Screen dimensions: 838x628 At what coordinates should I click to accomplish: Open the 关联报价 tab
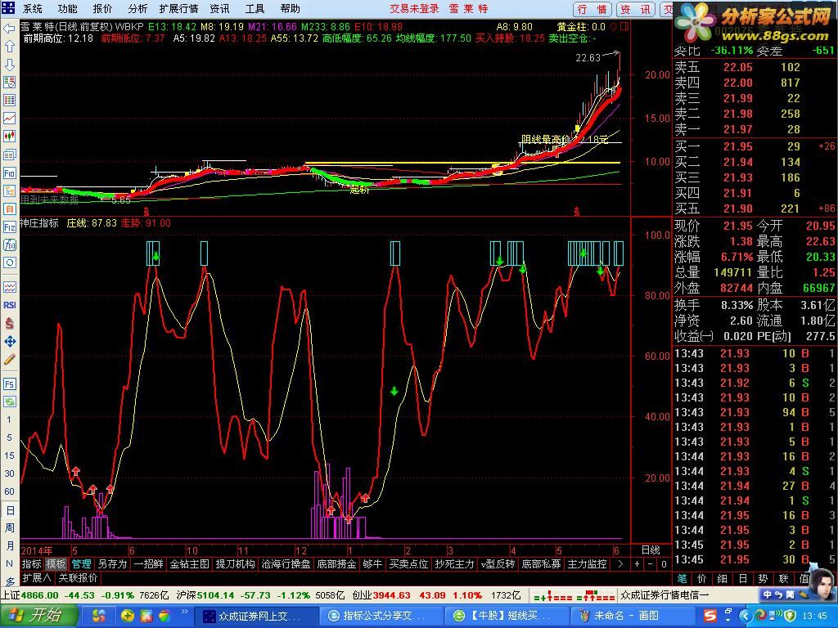click(78, 578)
